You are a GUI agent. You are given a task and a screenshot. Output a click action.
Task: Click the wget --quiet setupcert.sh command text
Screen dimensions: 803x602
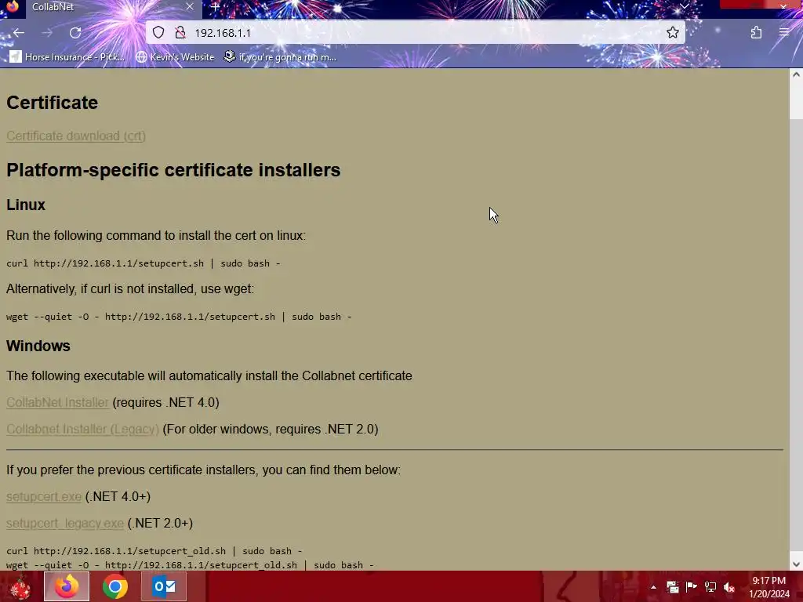pyautogui.click(x=179, y=317)
